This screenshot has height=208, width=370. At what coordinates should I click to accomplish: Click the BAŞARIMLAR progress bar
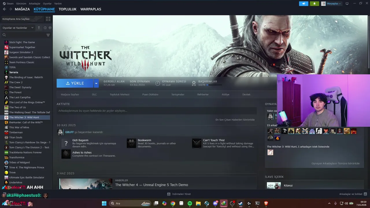214,85
